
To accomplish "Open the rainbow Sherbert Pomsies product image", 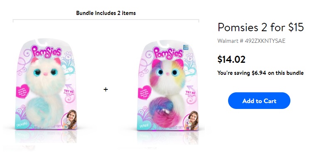I will (168, 86).
